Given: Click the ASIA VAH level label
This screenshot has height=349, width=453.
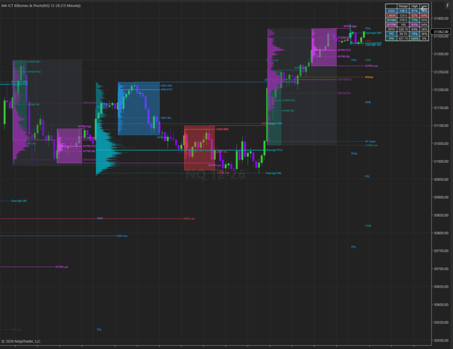Looking at the screenshot, I should point(166,85).
